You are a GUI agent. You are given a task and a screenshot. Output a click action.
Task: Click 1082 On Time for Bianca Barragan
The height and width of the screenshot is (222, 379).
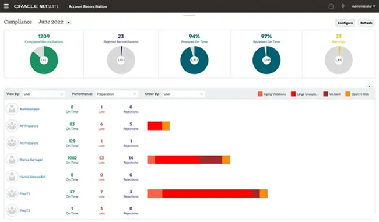click(72, 158)
